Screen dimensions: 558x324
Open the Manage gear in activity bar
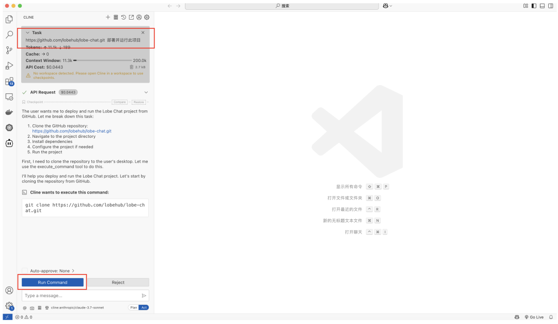(x=9, y=306)
